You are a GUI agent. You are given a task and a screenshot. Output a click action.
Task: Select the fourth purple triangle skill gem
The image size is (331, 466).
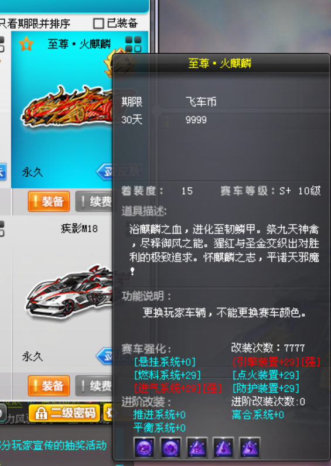(x=223, y=447)
